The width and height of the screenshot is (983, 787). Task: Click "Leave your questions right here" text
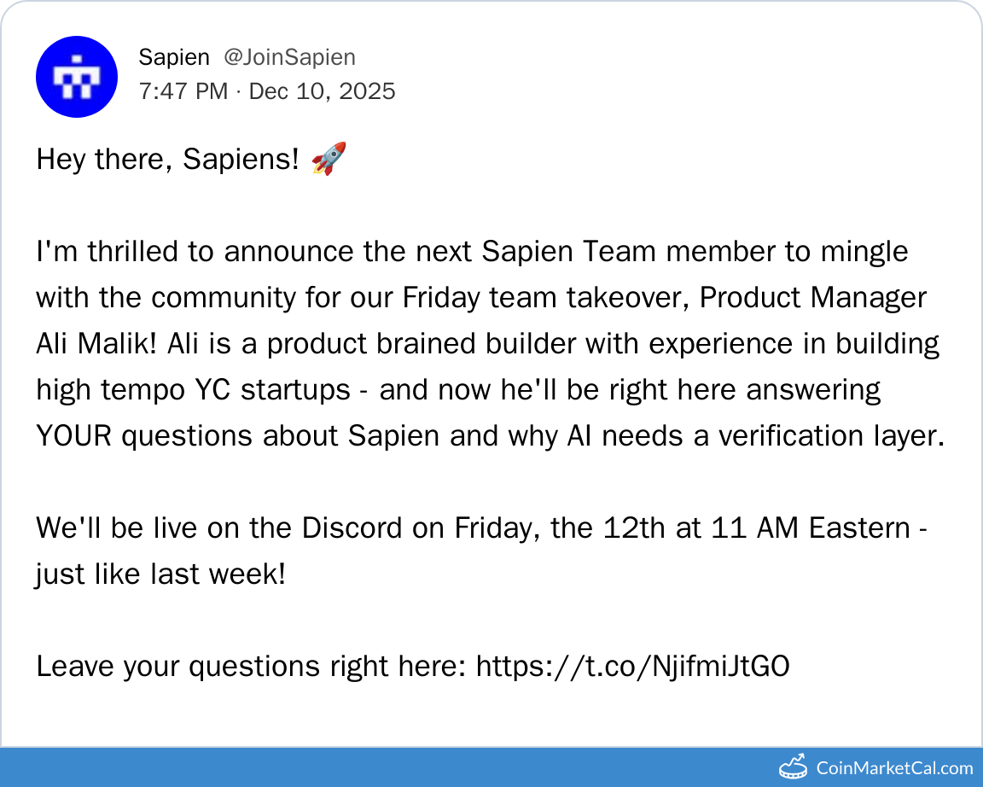pos(251,666)
